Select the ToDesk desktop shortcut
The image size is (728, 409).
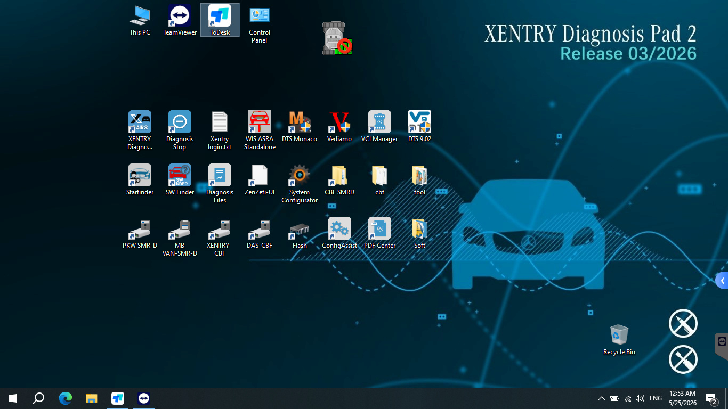coord(220,20)
